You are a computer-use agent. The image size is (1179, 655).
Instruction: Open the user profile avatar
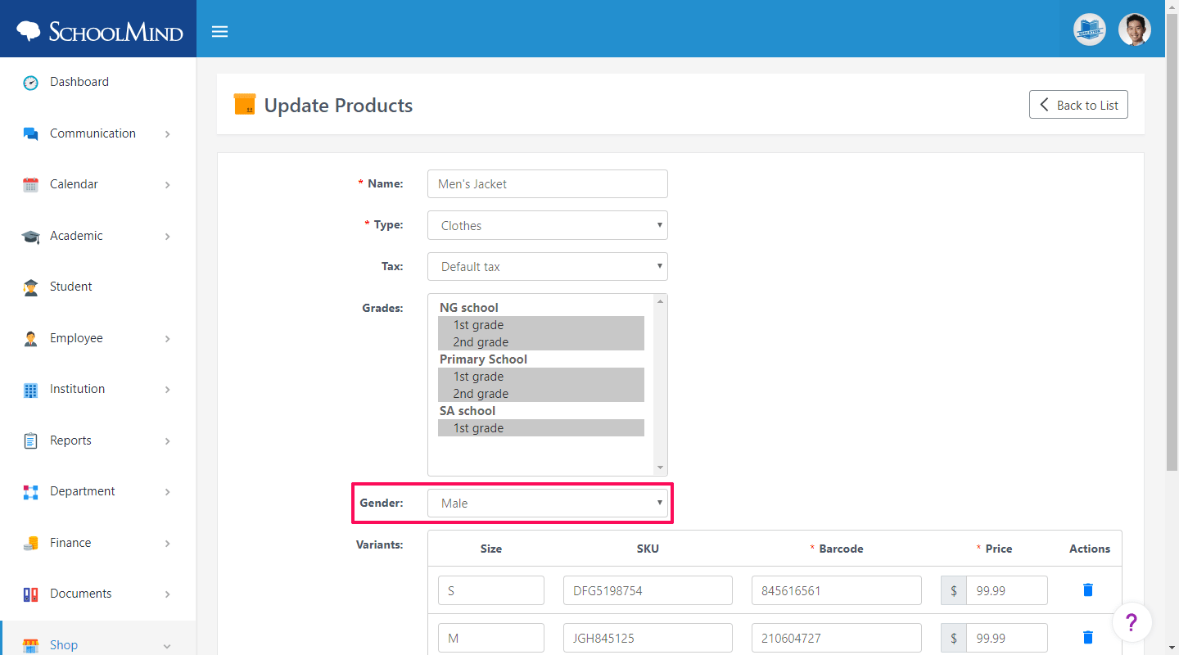(x=1135, y=29)
